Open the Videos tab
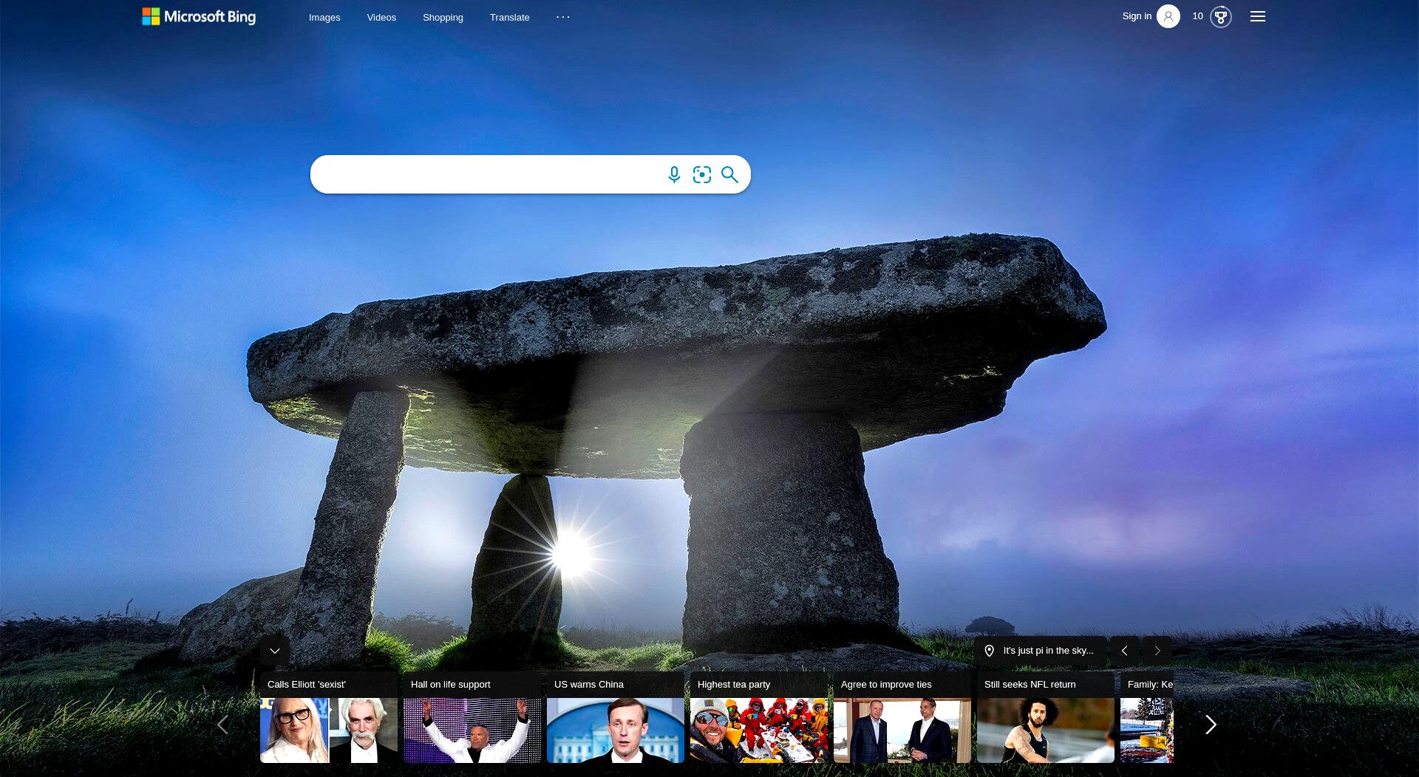 tap(381, 17)
